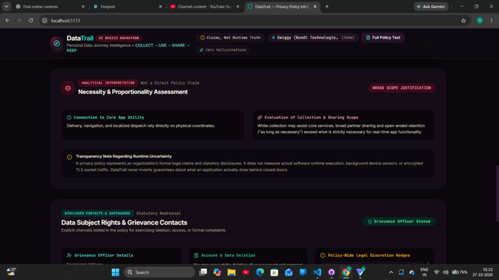This screenshot has width=499, height=280.
Task: Open the Windows Start menu
Action: [x=116, y=273]
